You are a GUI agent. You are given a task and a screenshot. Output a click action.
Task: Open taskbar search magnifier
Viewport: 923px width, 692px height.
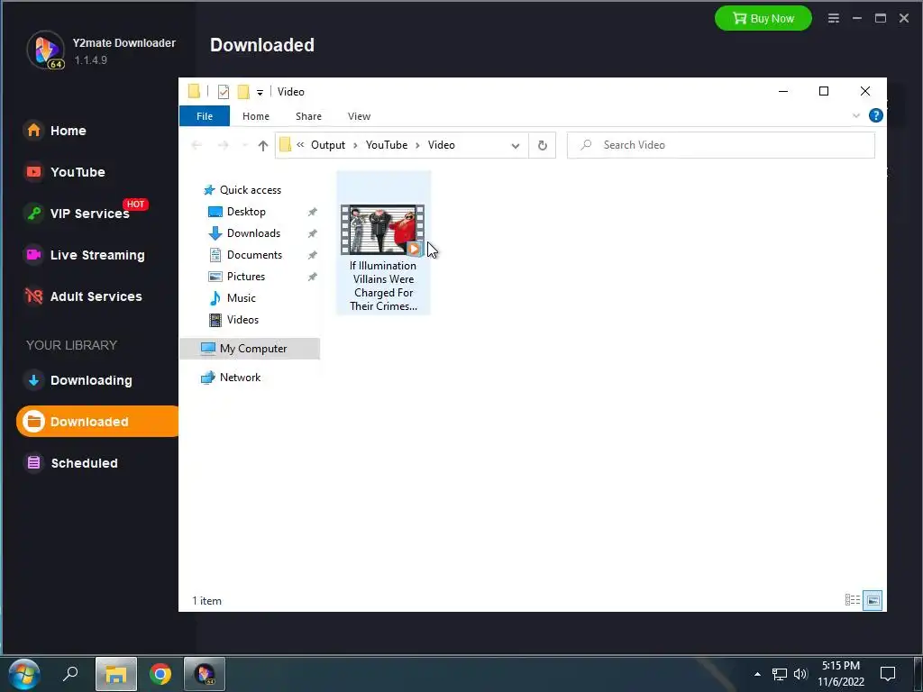(70, 674)
